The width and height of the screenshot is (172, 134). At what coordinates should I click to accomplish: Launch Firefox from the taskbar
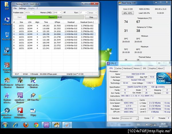(26, 125)
